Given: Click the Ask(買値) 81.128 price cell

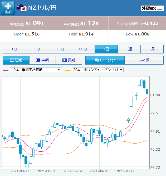Looking at the screenshot, I should coord(81,23).
